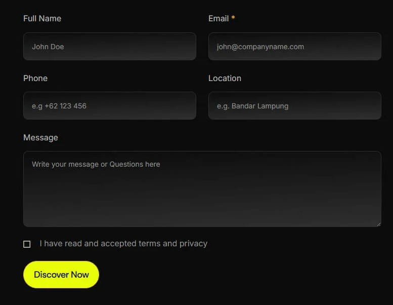393x305 pixels.
Task: Activate the Location text field
Action: click(x=295, y=106)
